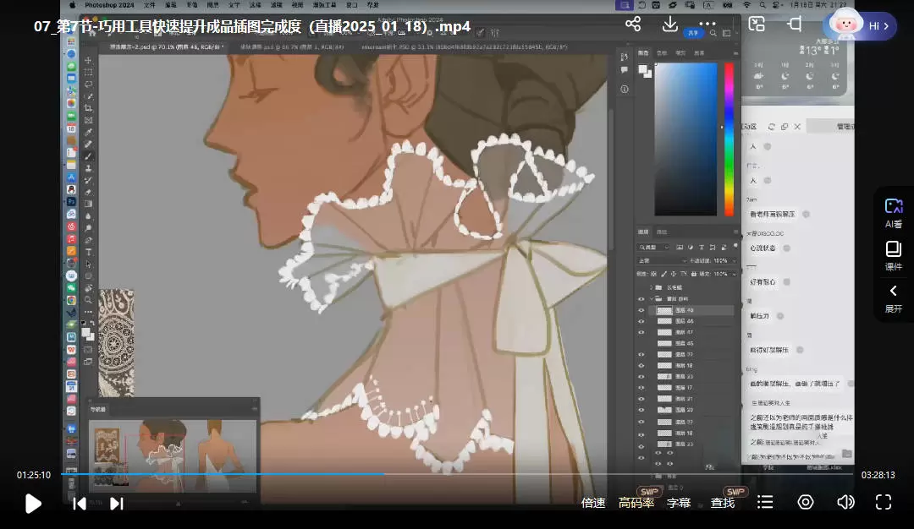
Task: Select the Zoom magnifier tool in toolbar
Action: pyautogui.click(x=89, y=300)
